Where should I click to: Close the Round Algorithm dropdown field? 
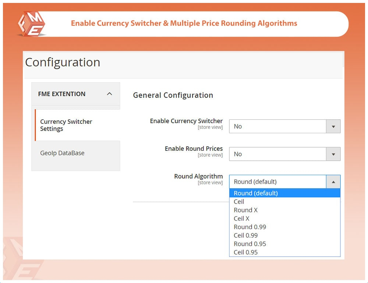[x=278, y=182]
